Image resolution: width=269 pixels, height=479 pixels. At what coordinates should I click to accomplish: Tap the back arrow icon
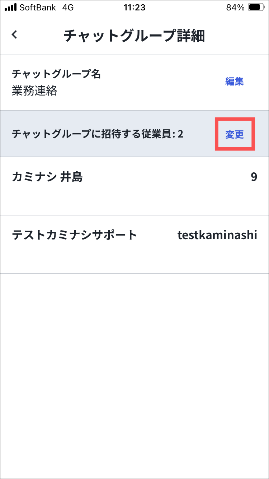coord(14,35)
